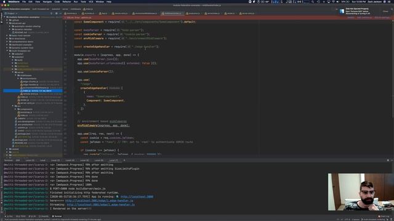Open the Streaming edge-handler link

click(101, 204)
